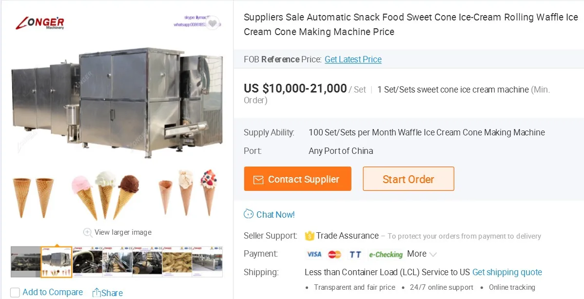This screenshot has width=584, height=299.
Task: Tick the Add to Compare checkbox
Action: [x=15, y=293]
